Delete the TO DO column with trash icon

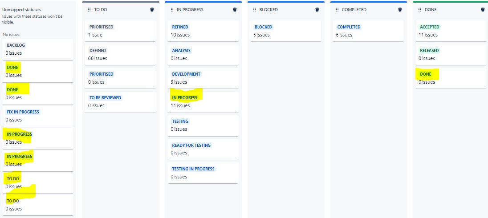click(x=152, y=10)
